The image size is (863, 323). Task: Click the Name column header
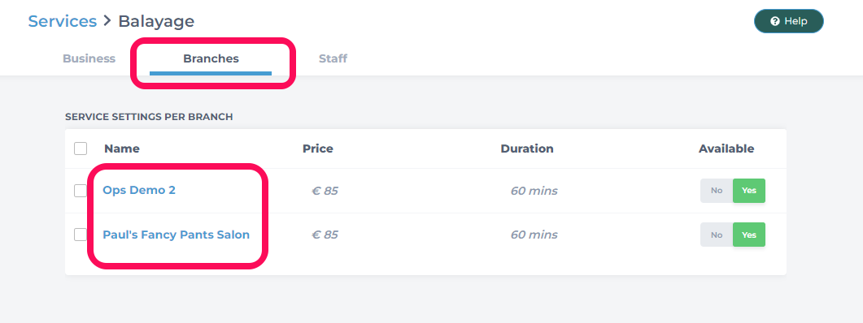122,149
